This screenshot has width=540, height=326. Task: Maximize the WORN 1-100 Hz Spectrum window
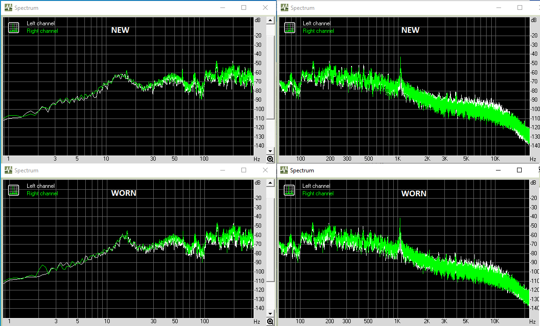pyautogui.click(x=244, y=170)
